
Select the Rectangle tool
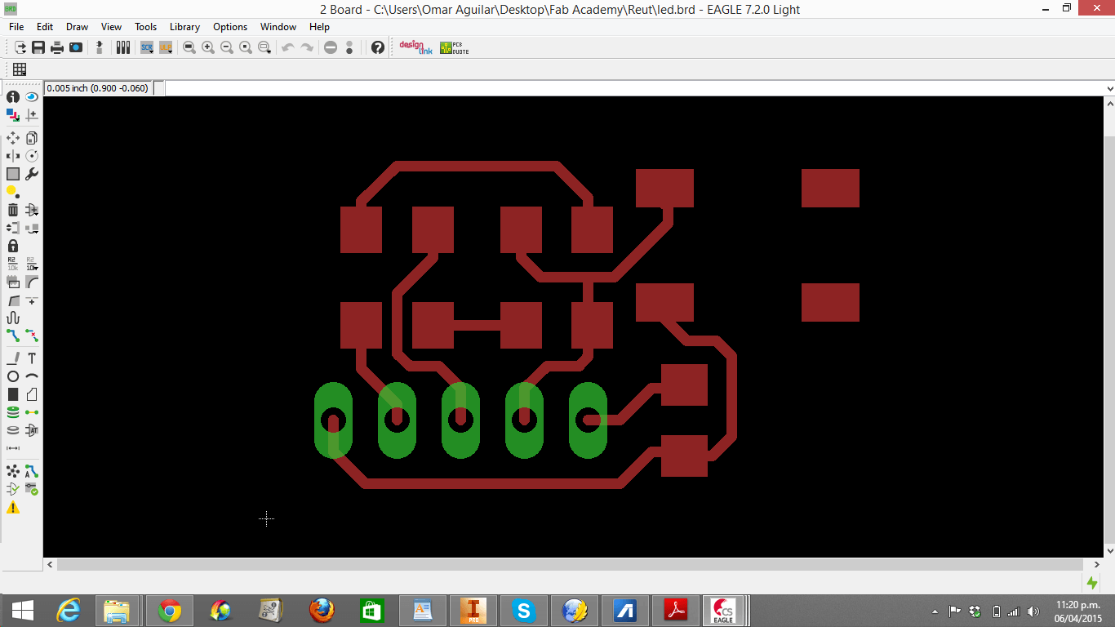(13, 394)
